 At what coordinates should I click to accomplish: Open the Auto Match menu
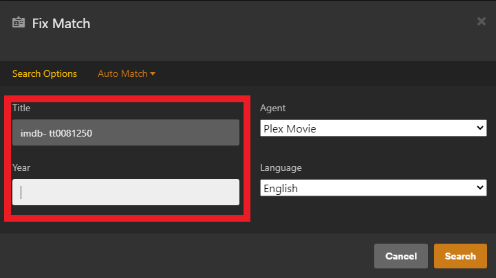[x=122, y=73]
